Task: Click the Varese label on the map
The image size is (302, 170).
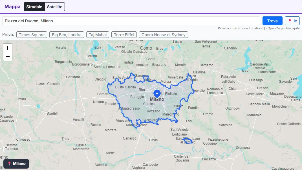Action: pyautogui.click(x=120, y=47)
